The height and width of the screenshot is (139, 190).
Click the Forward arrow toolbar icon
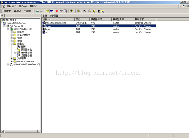[41, 11]
